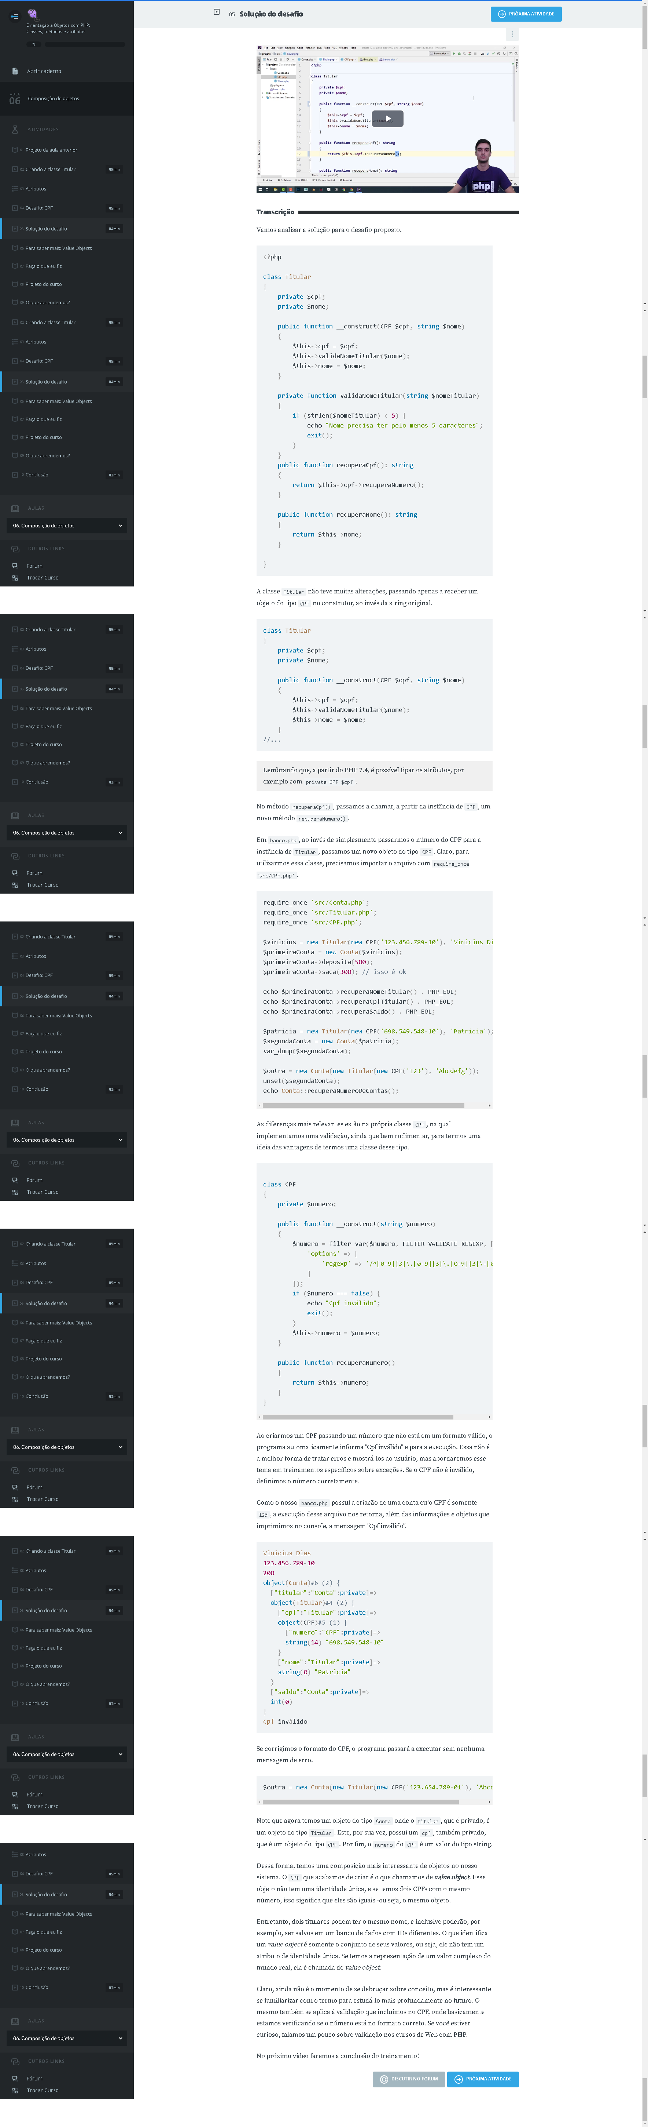Click Próxima Atividade in the page header
This screenshot has height=2127, width=648.
coord(525,14)
